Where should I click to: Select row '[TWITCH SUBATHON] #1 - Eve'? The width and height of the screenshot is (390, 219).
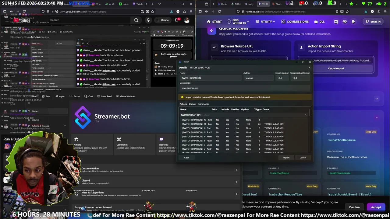pos(244,124)
